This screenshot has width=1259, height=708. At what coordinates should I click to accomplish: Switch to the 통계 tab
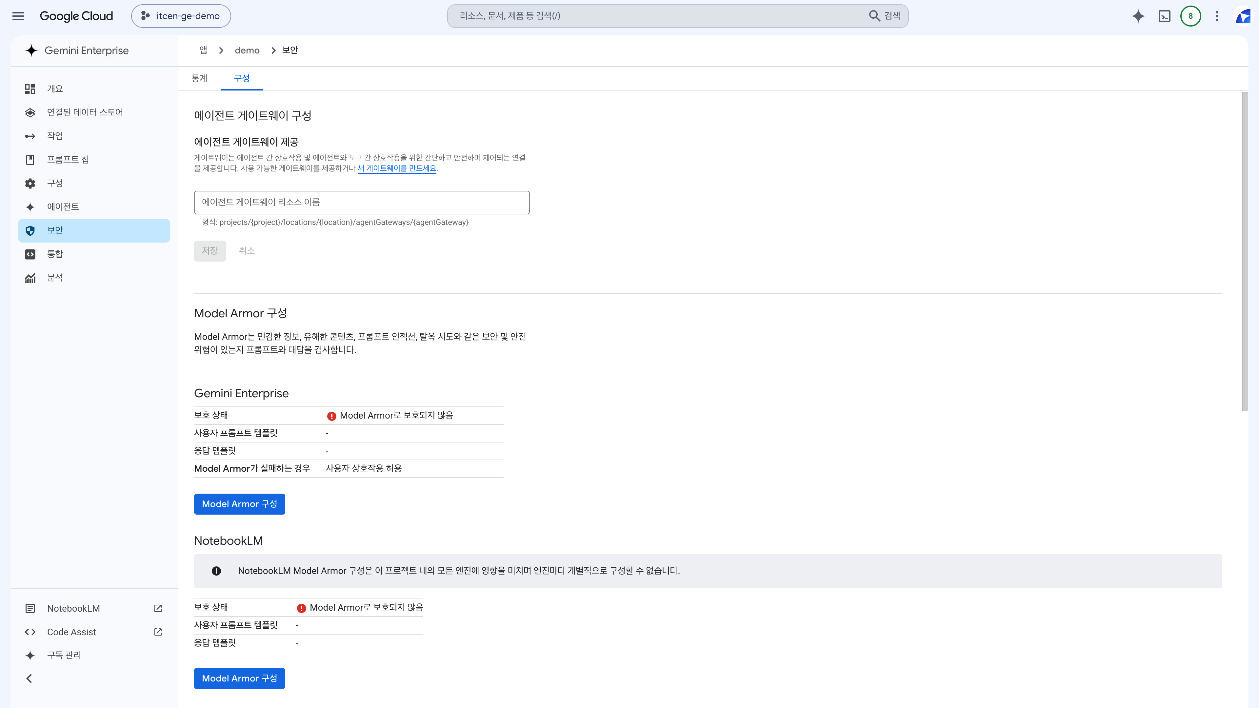199,79
